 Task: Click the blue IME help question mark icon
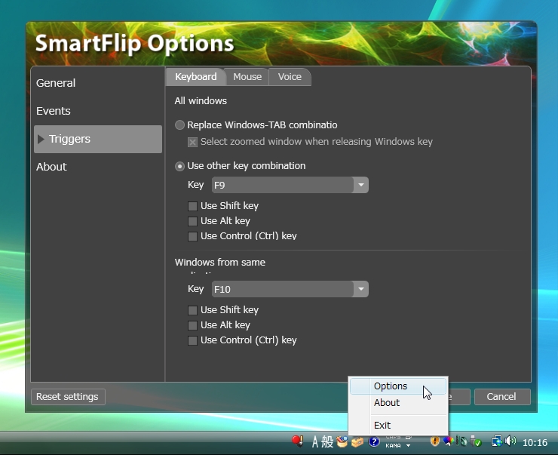(374, 442)
